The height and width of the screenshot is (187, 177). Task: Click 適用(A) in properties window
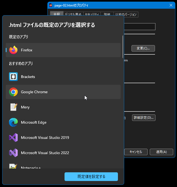click(x=161, y=152)
